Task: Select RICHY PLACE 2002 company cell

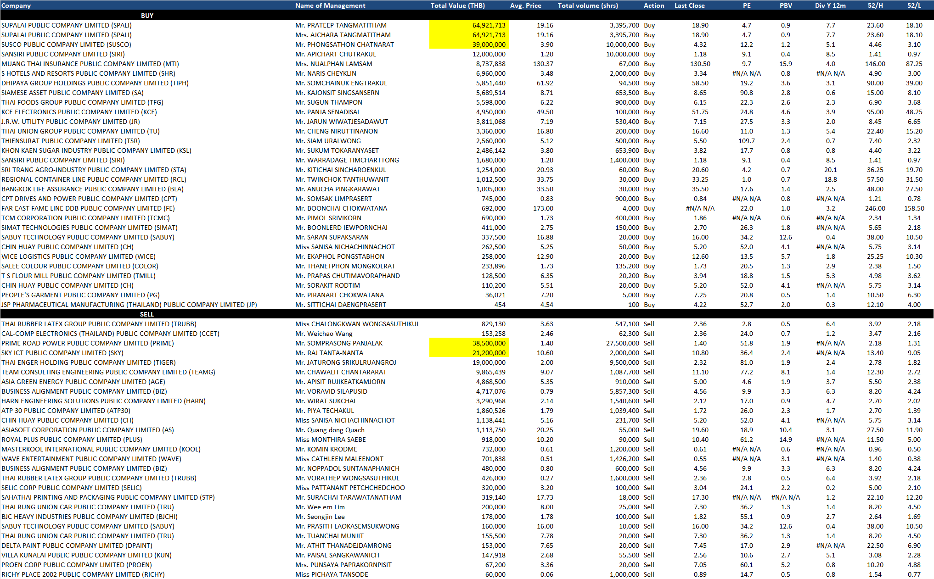Action: pos(83,574)
